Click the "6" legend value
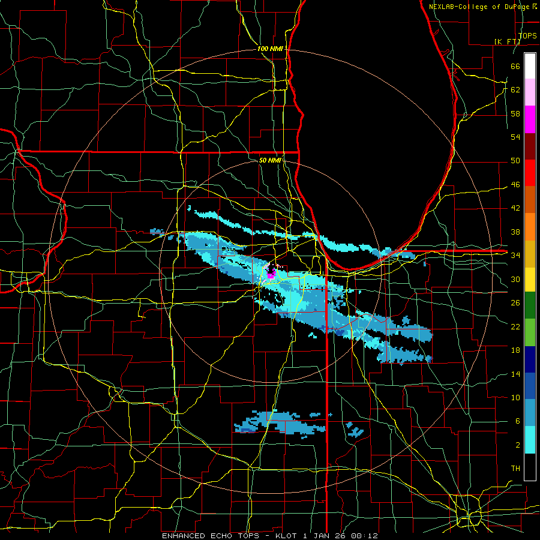The image size is (540, 540). [x=517, y=421]
